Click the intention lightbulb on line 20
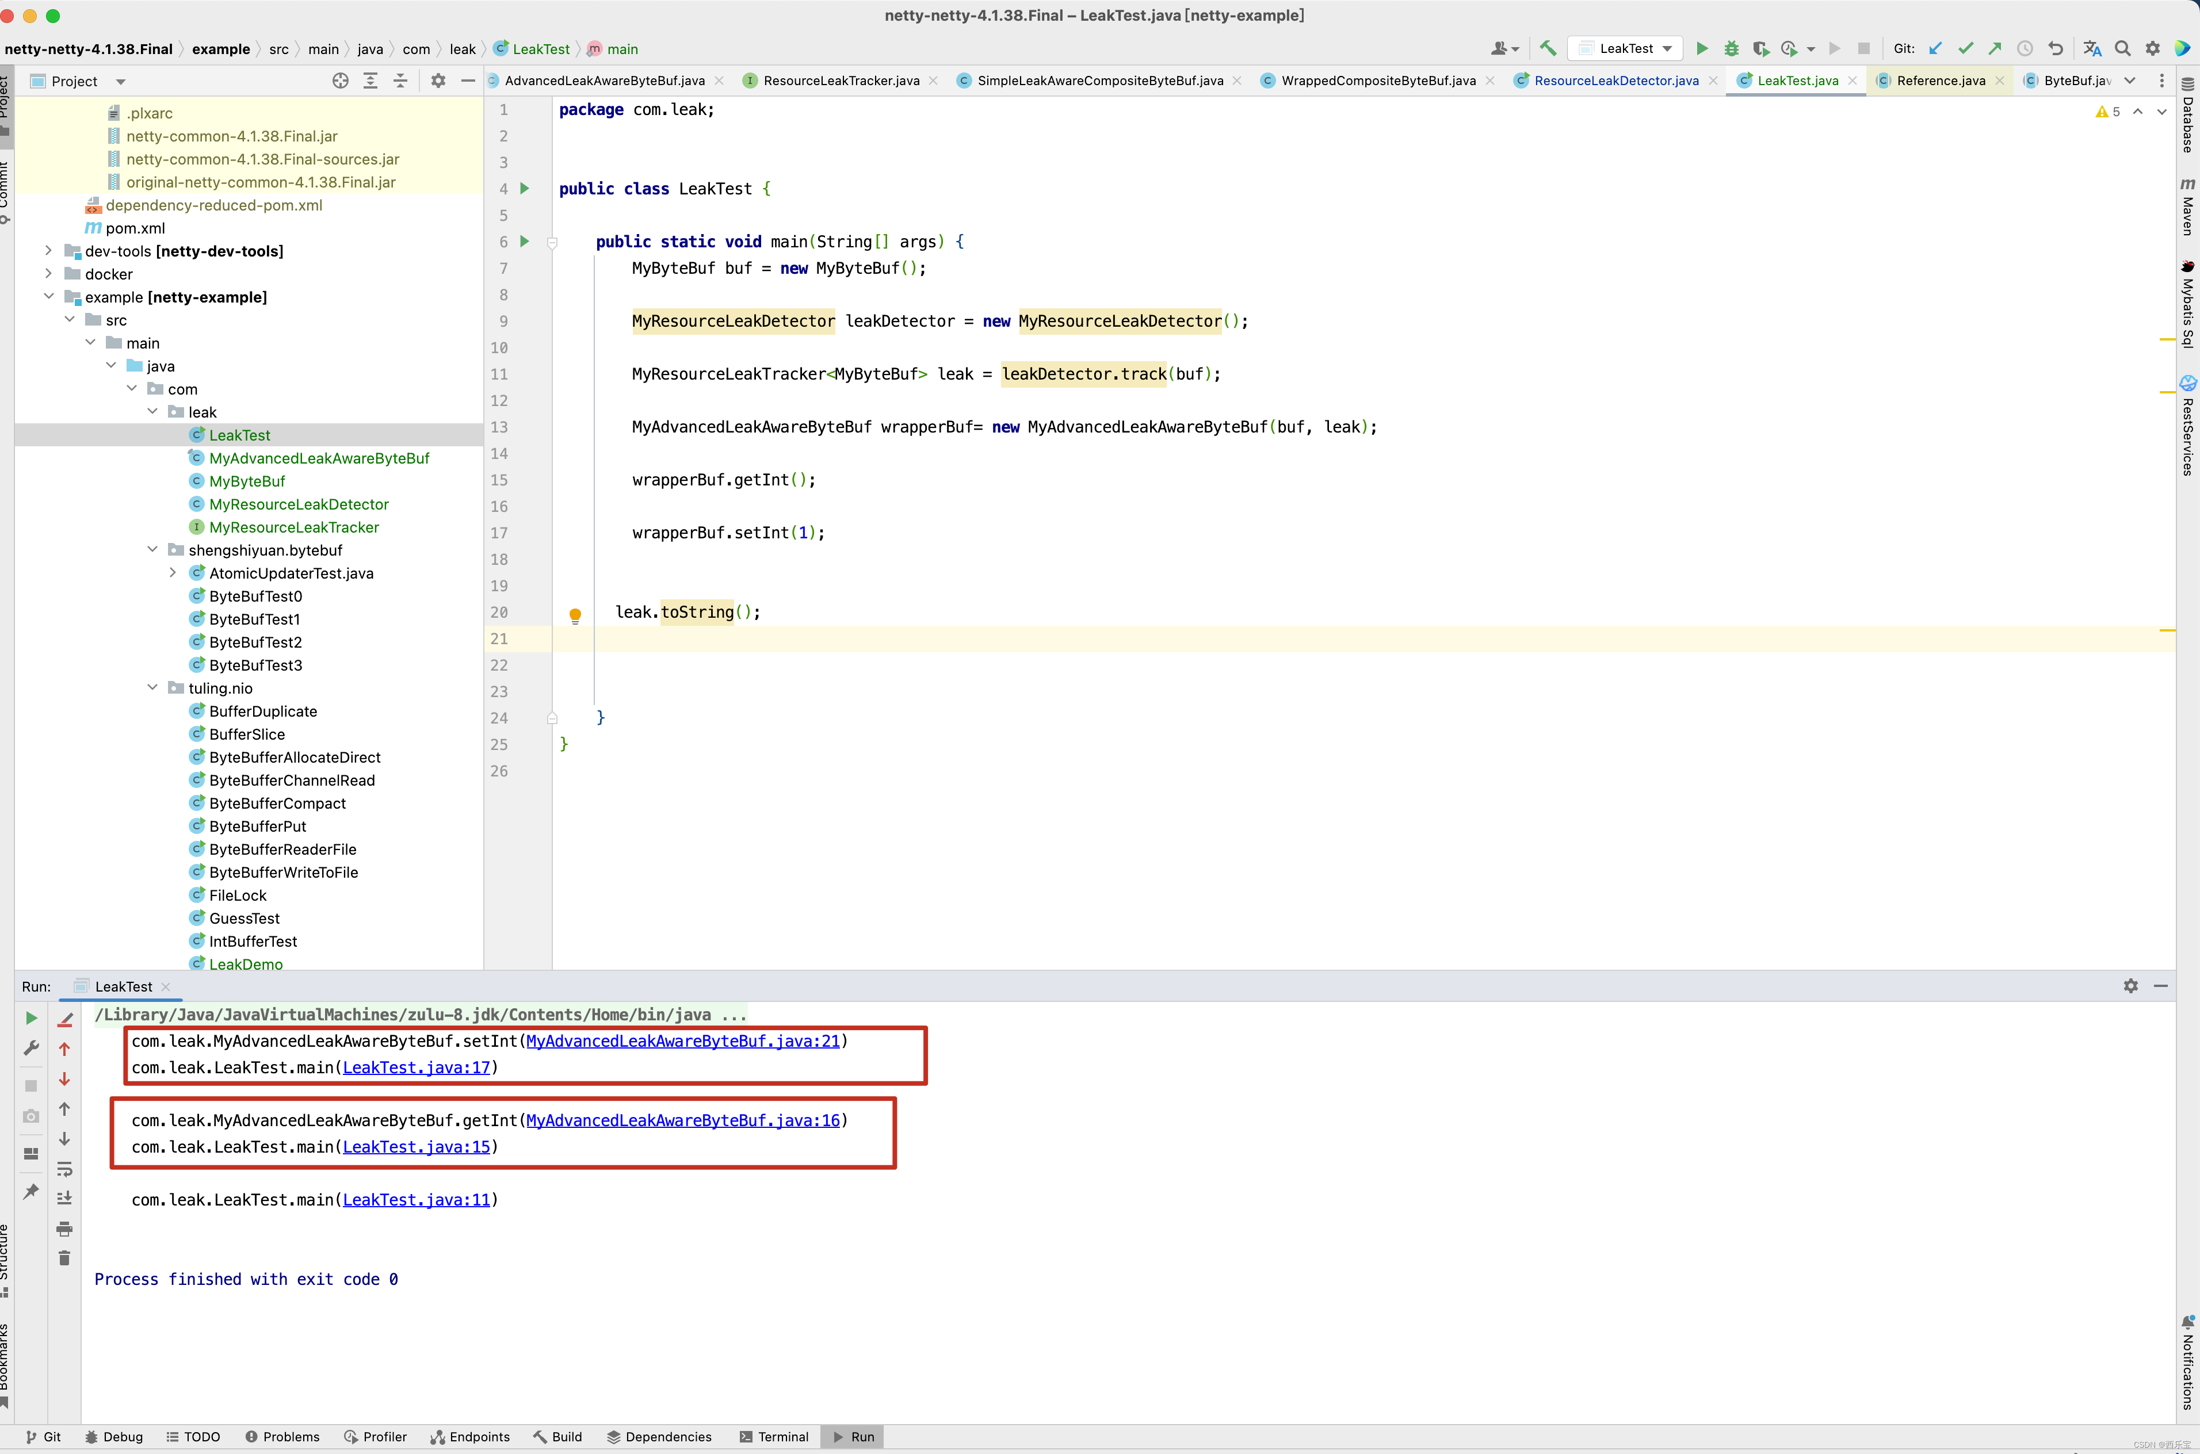 point(575,615)
